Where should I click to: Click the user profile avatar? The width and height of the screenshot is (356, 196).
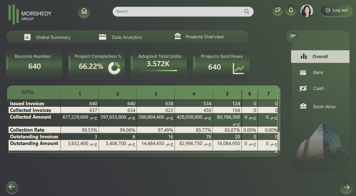306,11
